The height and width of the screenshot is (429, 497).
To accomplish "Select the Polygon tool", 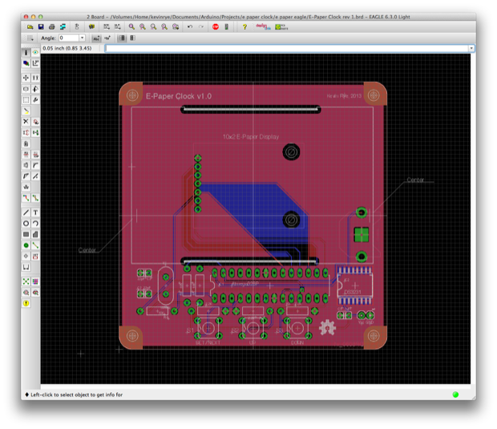I will pos(35,235).
